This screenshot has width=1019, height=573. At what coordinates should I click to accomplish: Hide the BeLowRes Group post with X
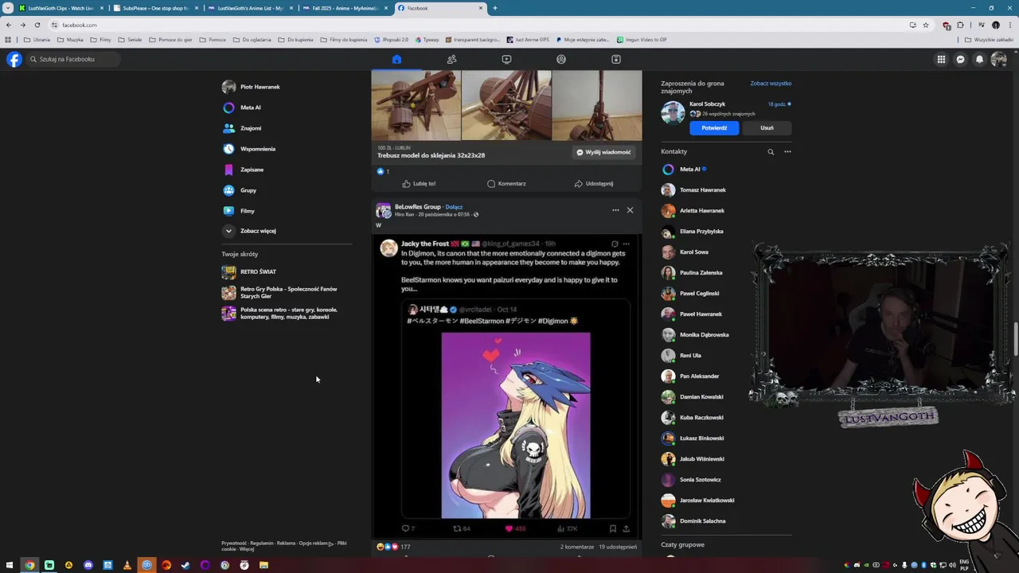pos(630,210)
